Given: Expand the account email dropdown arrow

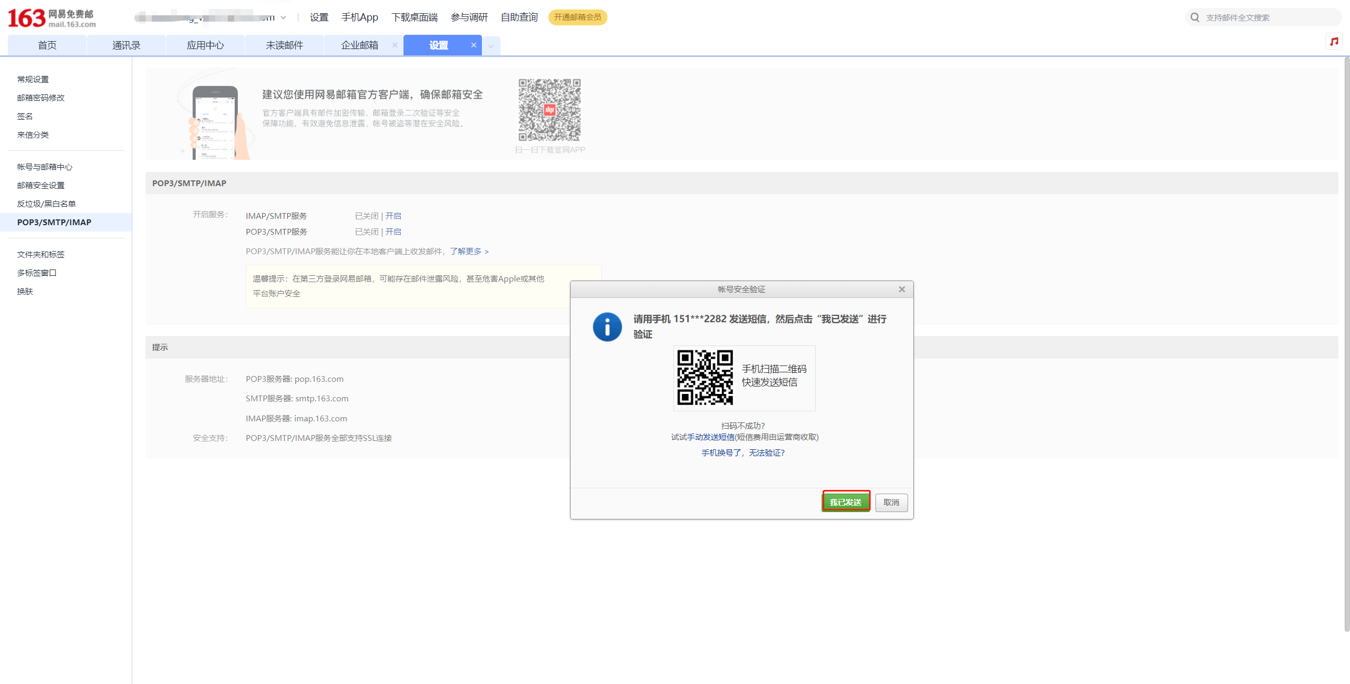Looking at the screenshot, I should [x=283, y=17].
